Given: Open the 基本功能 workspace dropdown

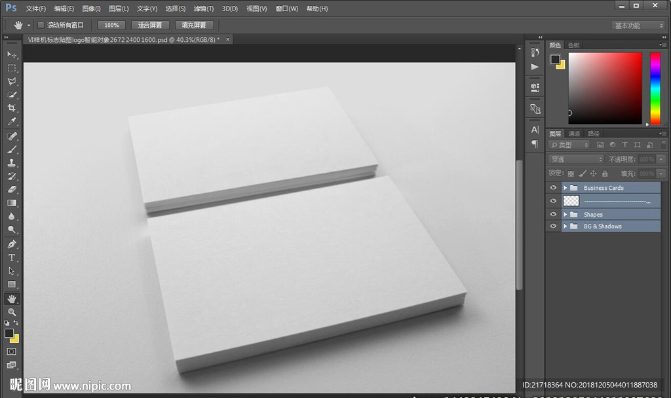Looking at the screenshot, I should pos(638,26).
